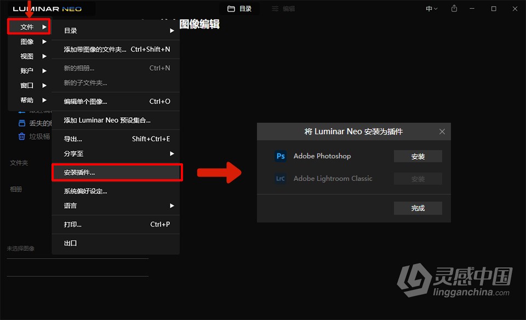The height and width of the screenshot is (320, 526).
Task: Click arrow beside 视图 menu
Action: pyautogui.click(x=44, y=56)
